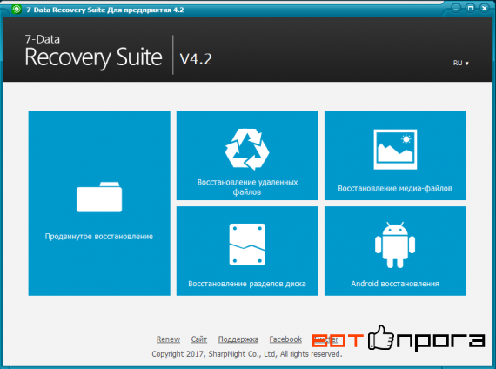Click the Восстановление медиа-файлов label

pyautogui.click(x=395, y=188)
